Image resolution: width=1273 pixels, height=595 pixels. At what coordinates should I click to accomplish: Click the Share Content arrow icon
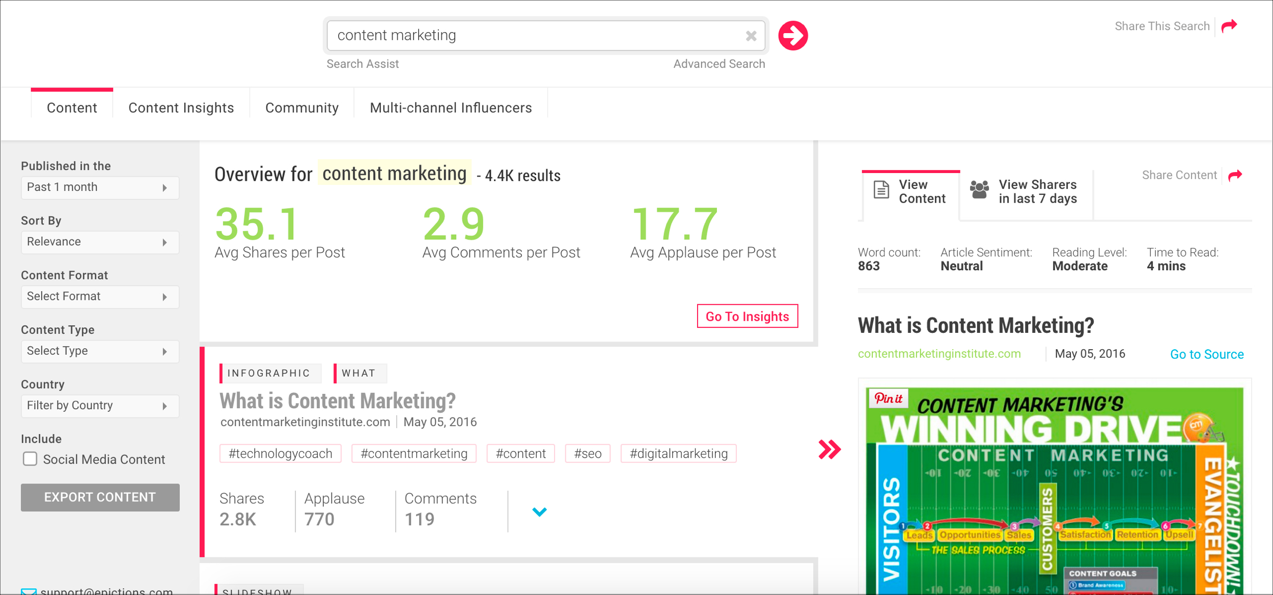pos(1235,176)
